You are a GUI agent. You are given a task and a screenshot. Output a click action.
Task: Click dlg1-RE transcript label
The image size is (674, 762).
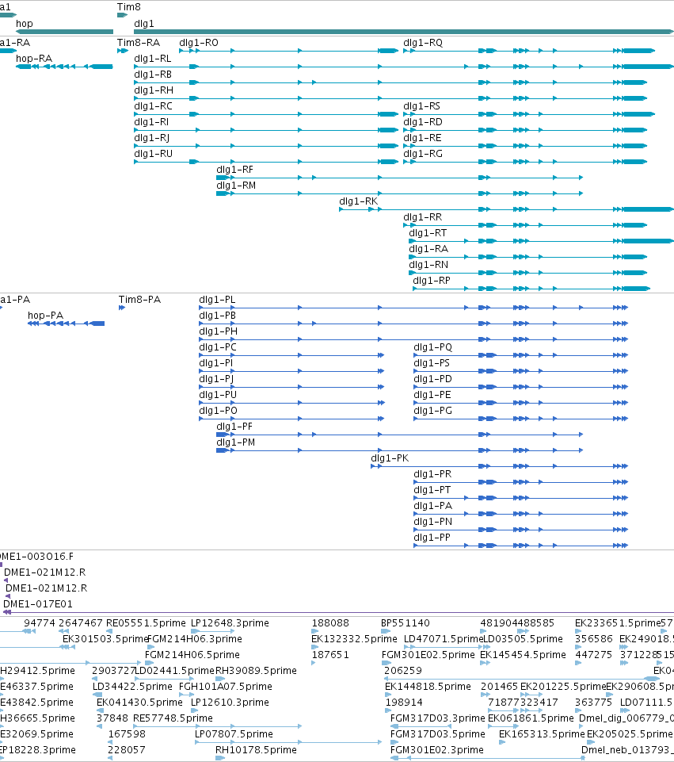422,138
